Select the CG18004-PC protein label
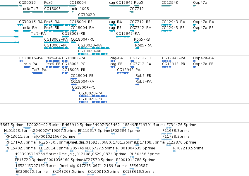Screen dimensions: 249x176 click(83, 87)
